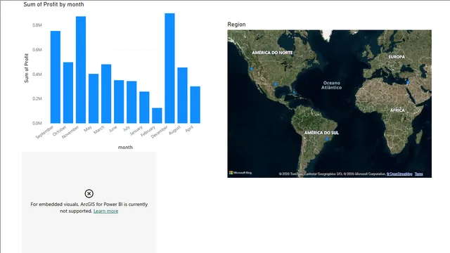450x253 pixels.
Task: Click the map data point in western North America
Action: point(252,69)
